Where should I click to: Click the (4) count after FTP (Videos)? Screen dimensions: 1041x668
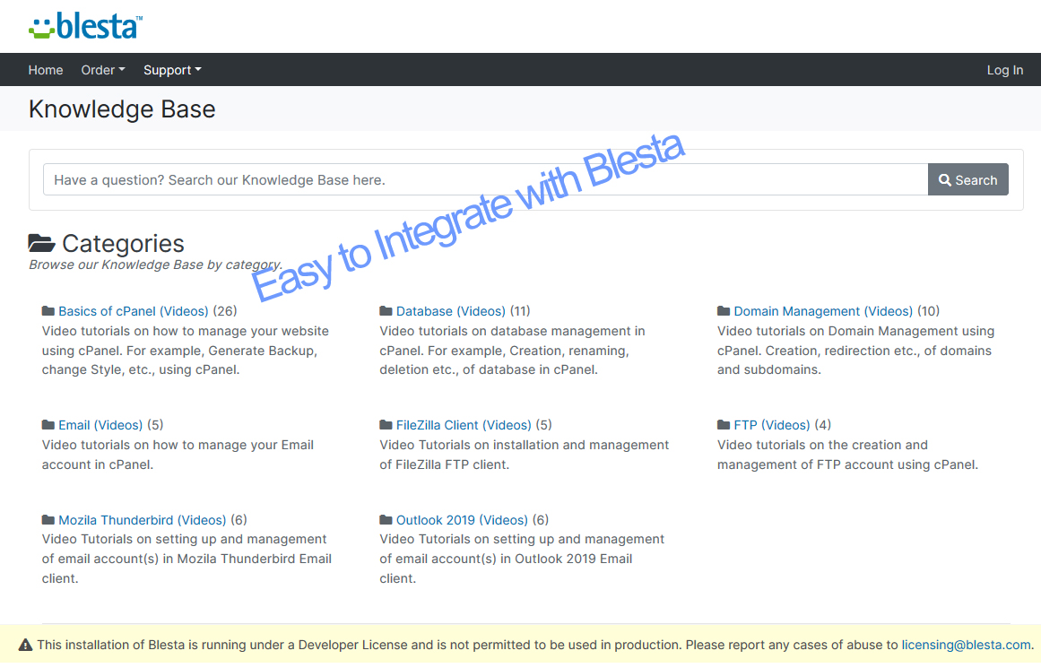pyautogui.click(x=822, y=425)
